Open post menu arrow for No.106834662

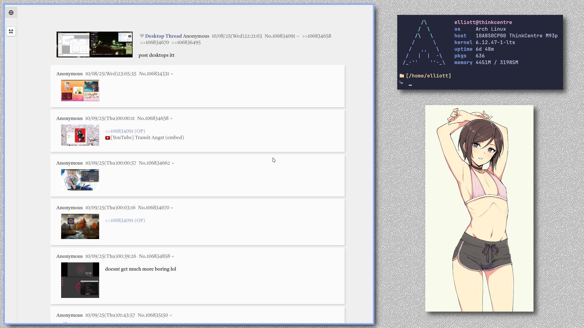tap(173, 163)
